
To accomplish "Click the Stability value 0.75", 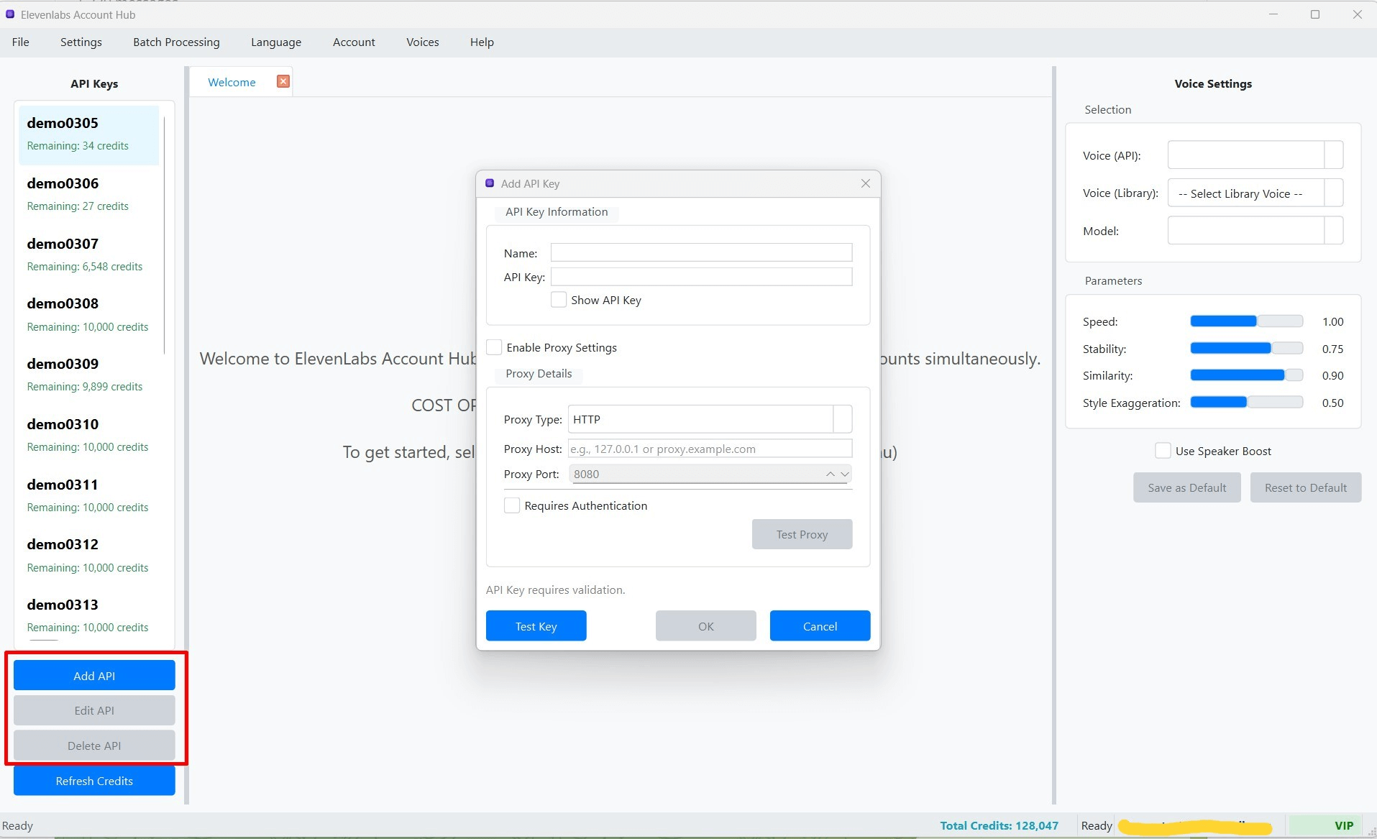I will pyautogui.click(x=1332, y=349).
